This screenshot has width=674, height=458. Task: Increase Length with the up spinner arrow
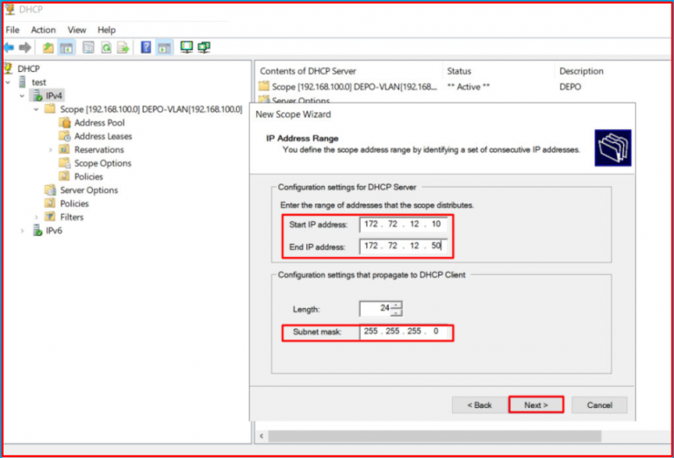[397, 304]
